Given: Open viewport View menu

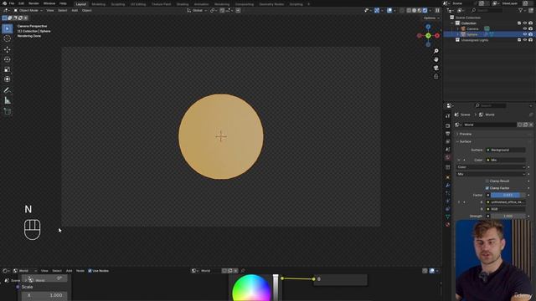Looking at the screenshot, I should 50,11.
